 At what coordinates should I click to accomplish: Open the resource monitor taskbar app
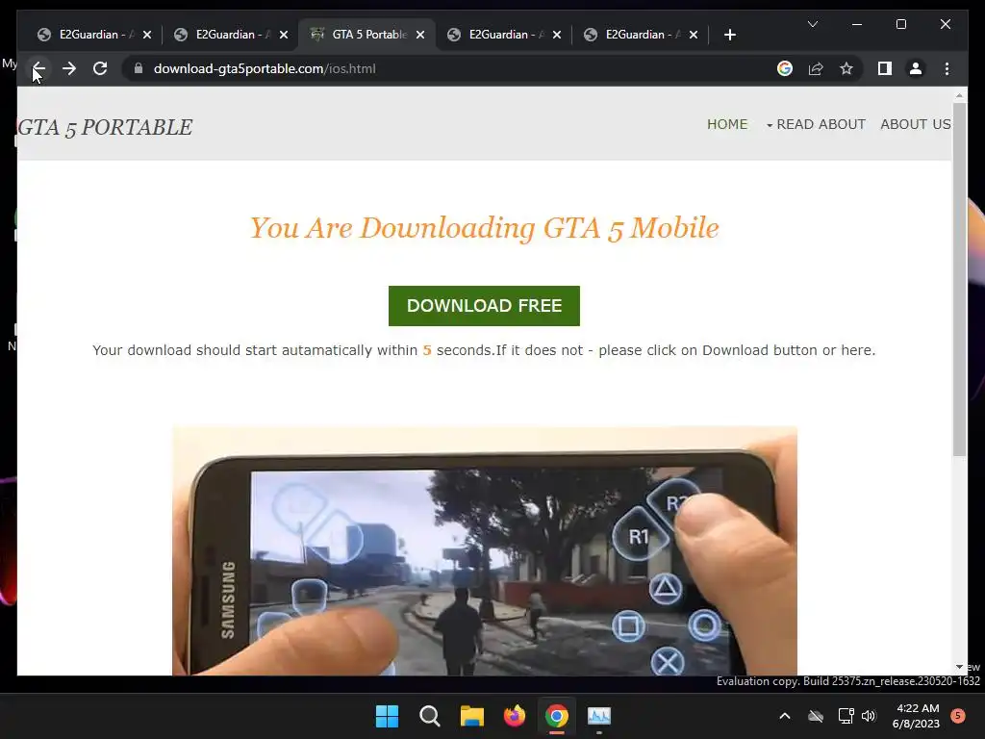point(599,716)
